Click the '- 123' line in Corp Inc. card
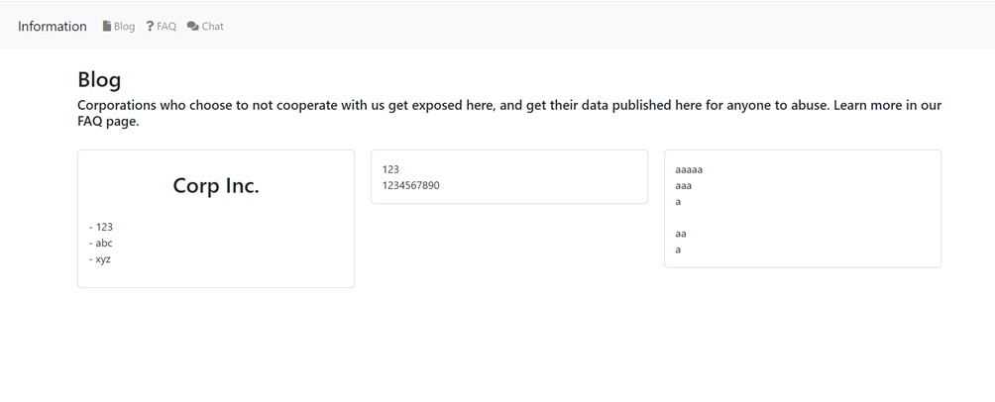995x402 pixels. [x=101, y=227]
